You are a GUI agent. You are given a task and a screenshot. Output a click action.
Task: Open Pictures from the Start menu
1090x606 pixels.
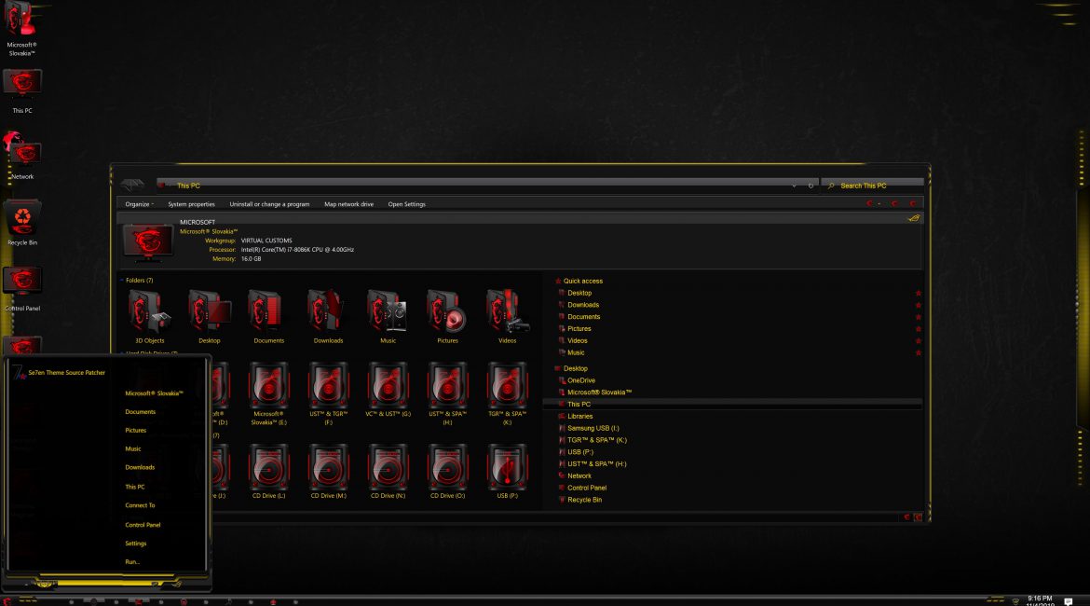(136, 431)
